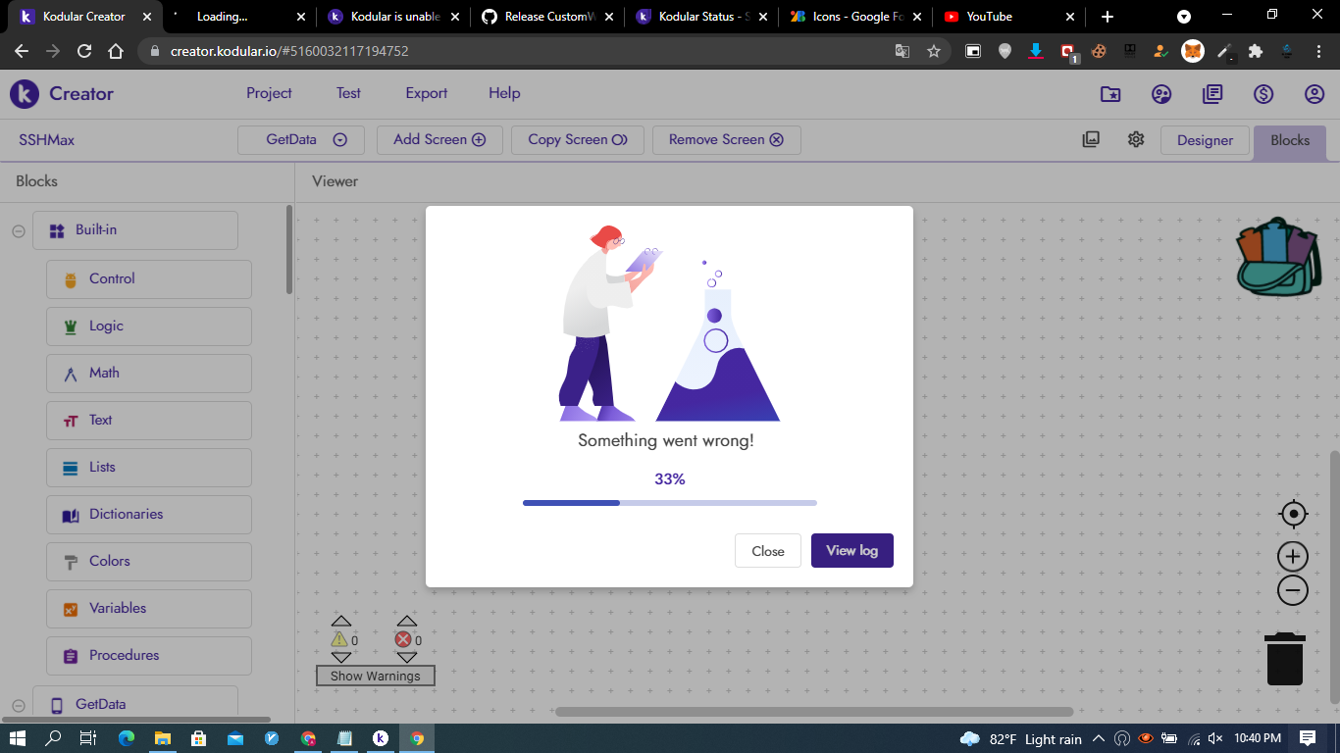The width and height of the screenshot is (1340, 753).
Task: Go to previous warning with up arrow
Action: (x=341, y=621)
